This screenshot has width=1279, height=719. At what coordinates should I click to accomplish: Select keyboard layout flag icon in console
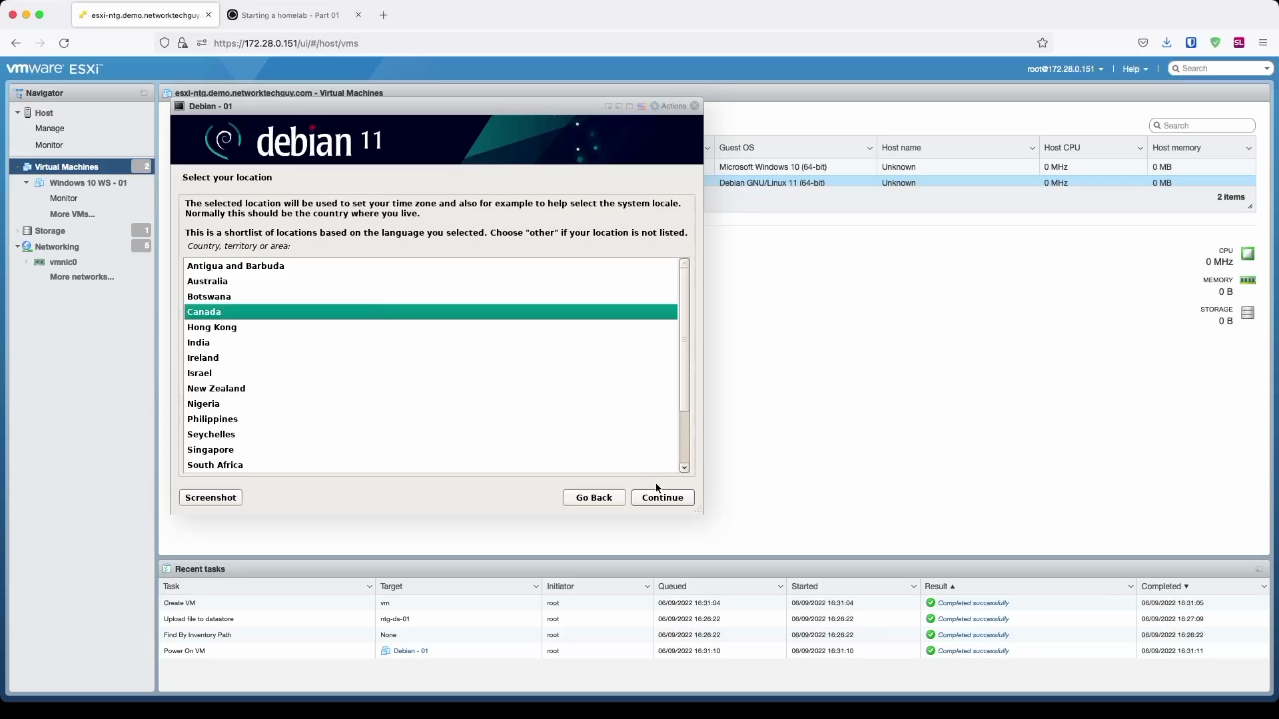pyautogui.click(x=641, y=107)
